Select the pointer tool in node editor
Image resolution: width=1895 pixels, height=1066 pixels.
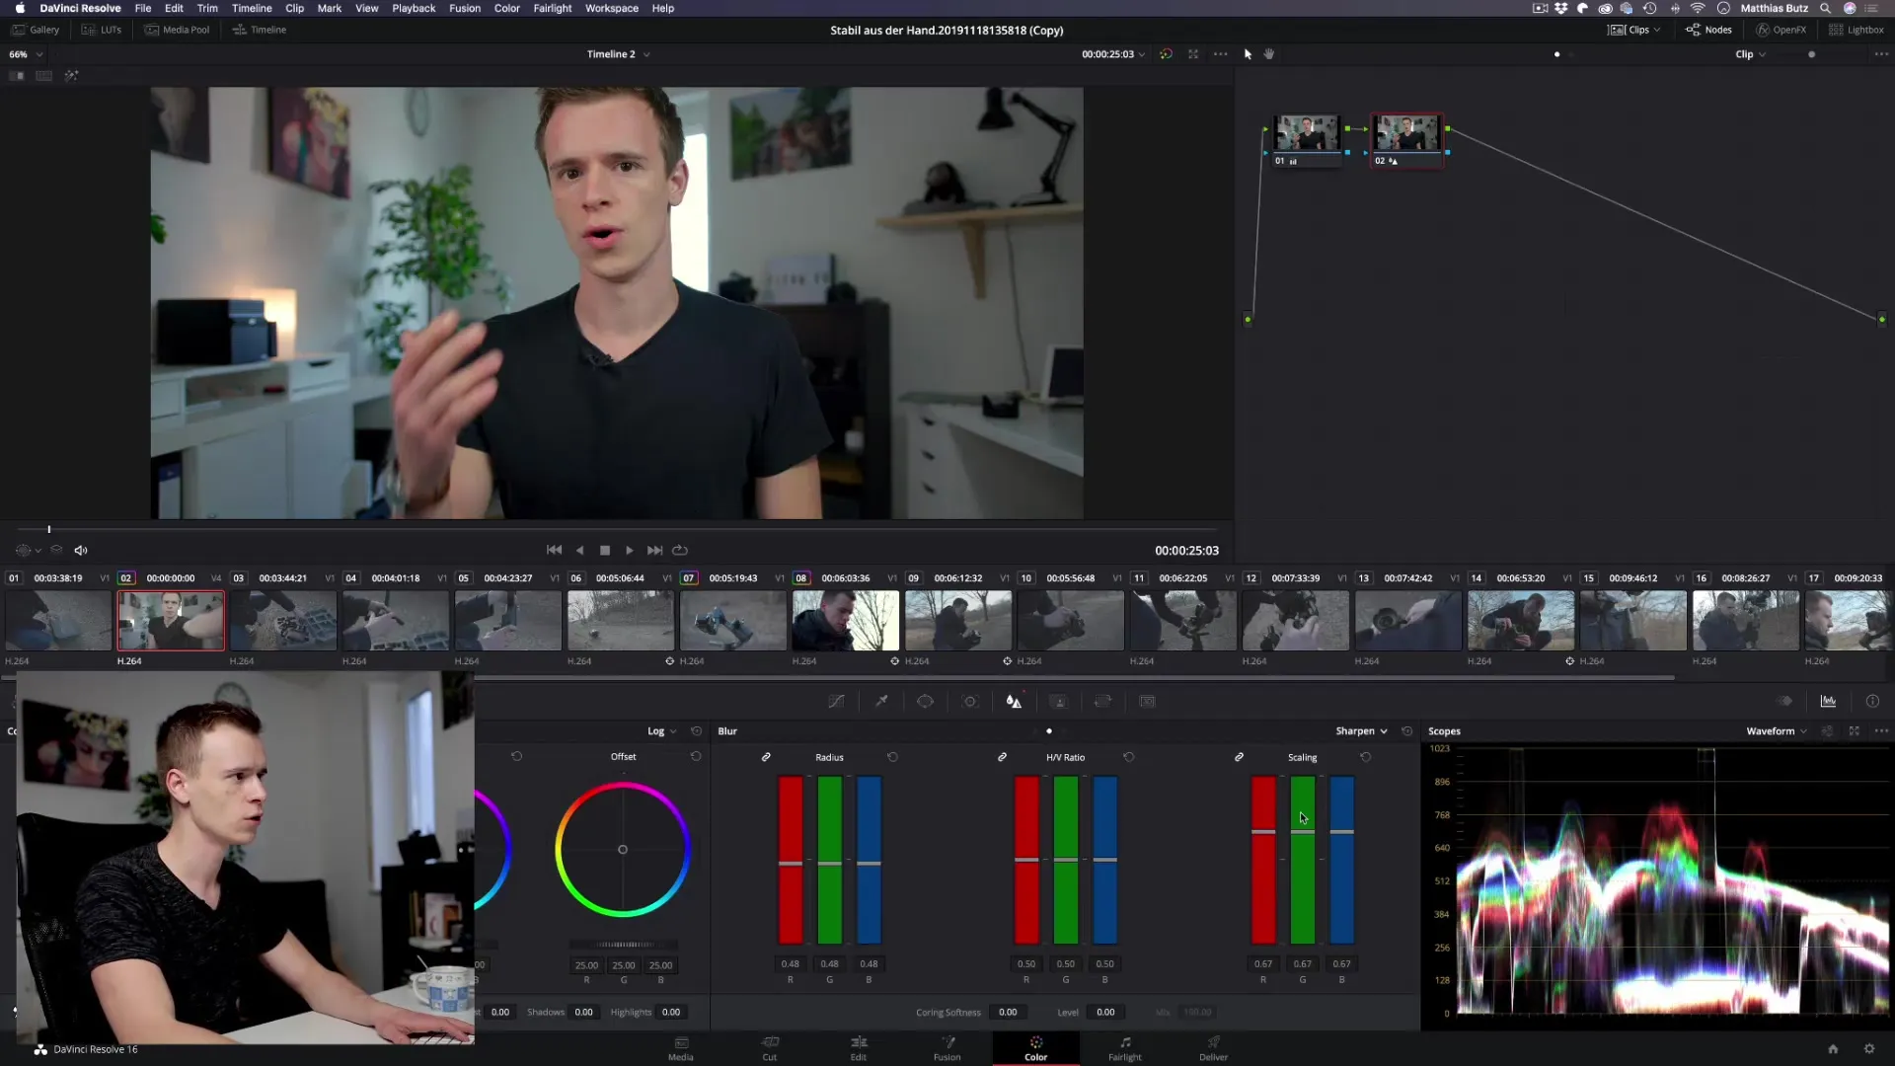(x=1248, y=54)
